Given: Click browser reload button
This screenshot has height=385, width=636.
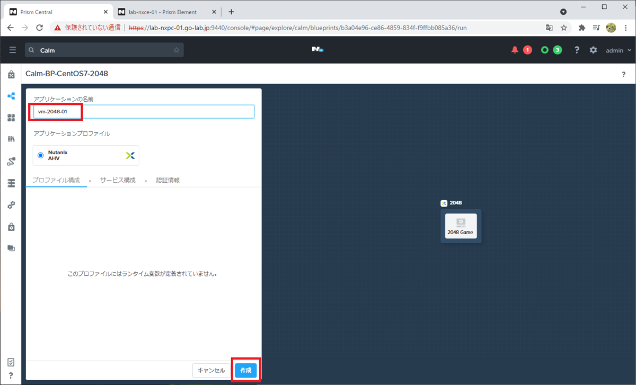Looking at the screenshot, I should 41,28.
